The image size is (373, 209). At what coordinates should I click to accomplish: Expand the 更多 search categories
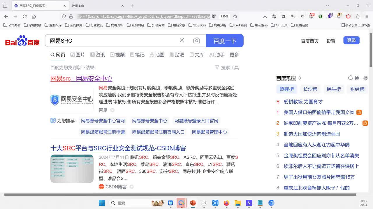[x=234, y=55]
